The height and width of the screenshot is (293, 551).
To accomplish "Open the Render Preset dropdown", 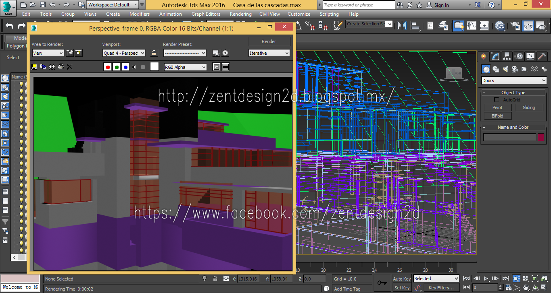I will pos(185,53).
